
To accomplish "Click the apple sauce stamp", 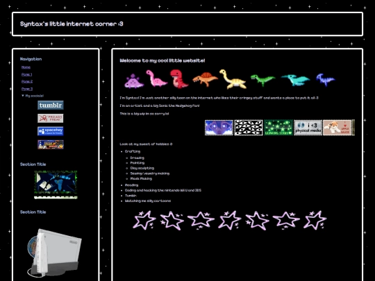I will point(339,128).
